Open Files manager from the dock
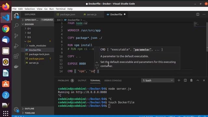The height and width of the screenshot is (117, 208). tap(6, 51)
